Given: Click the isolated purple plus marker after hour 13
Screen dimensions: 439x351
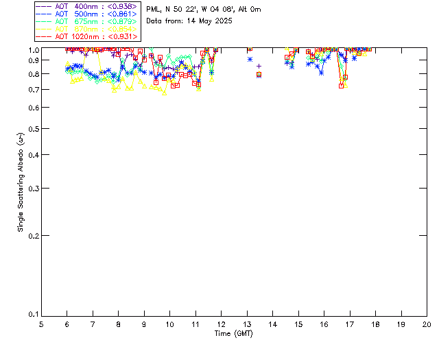Looking at the screenshot, I should tap(259, 66).
